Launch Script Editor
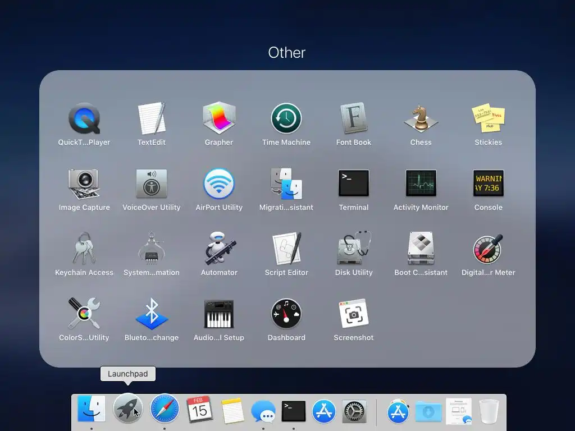 pos(287,248)
